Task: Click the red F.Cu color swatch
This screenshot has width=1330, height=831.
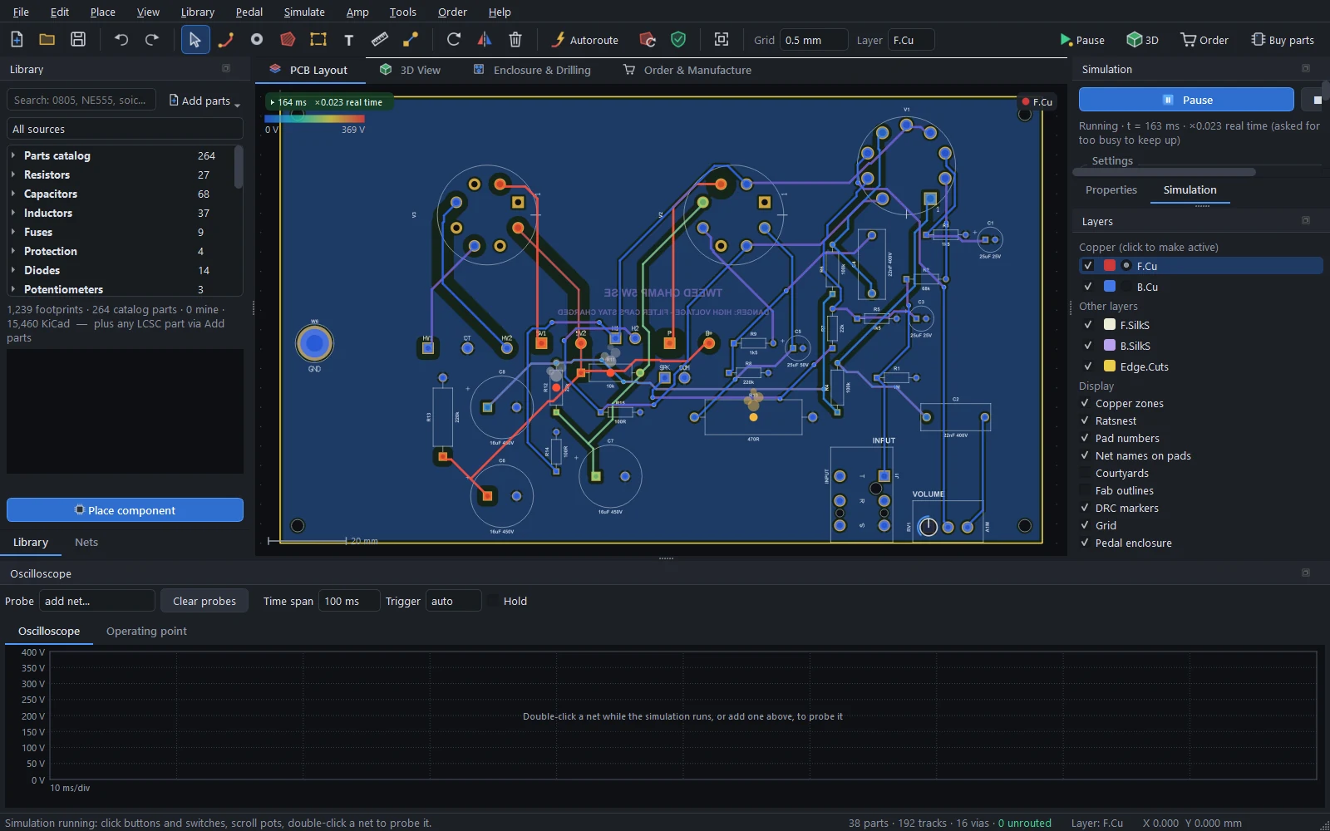Action: tap(1110, 266)
